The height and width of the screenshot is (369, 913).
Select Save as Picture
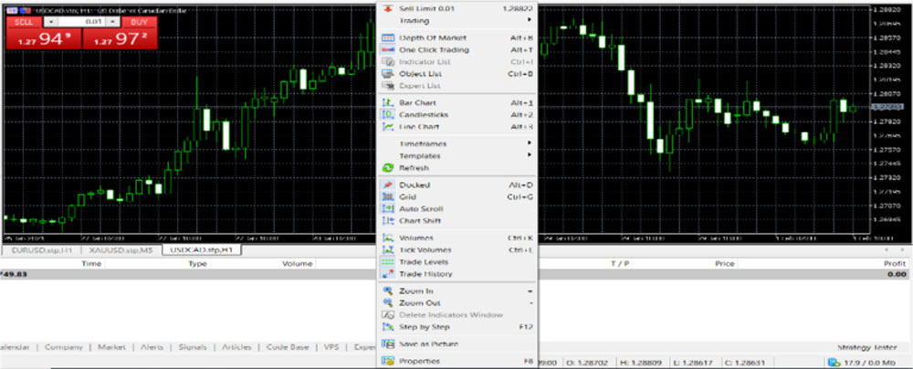pyautogui.click(x=457, y=344)
